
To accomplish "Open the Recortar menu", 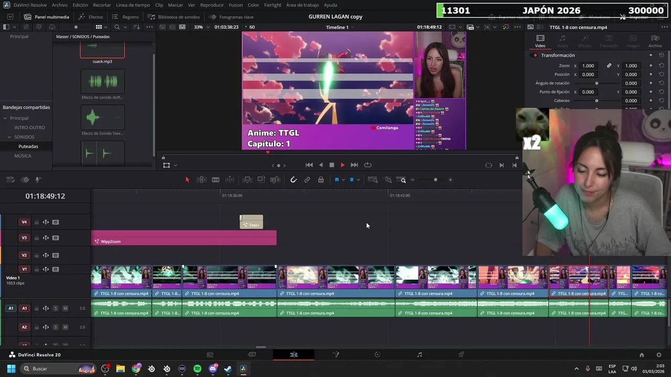I will click(102, 5).
